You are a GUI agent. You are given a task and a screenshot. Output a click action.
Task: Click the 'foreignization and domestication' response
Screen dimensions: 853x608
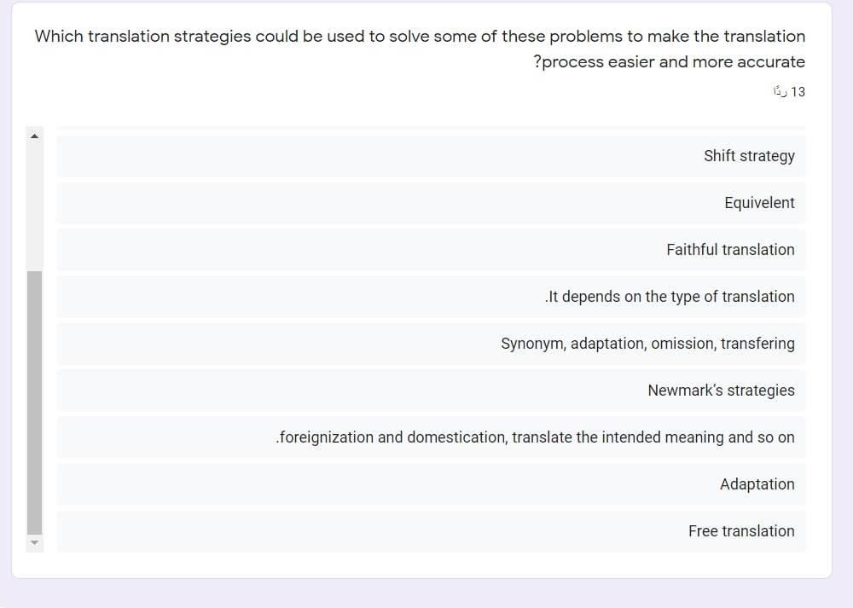431,437
